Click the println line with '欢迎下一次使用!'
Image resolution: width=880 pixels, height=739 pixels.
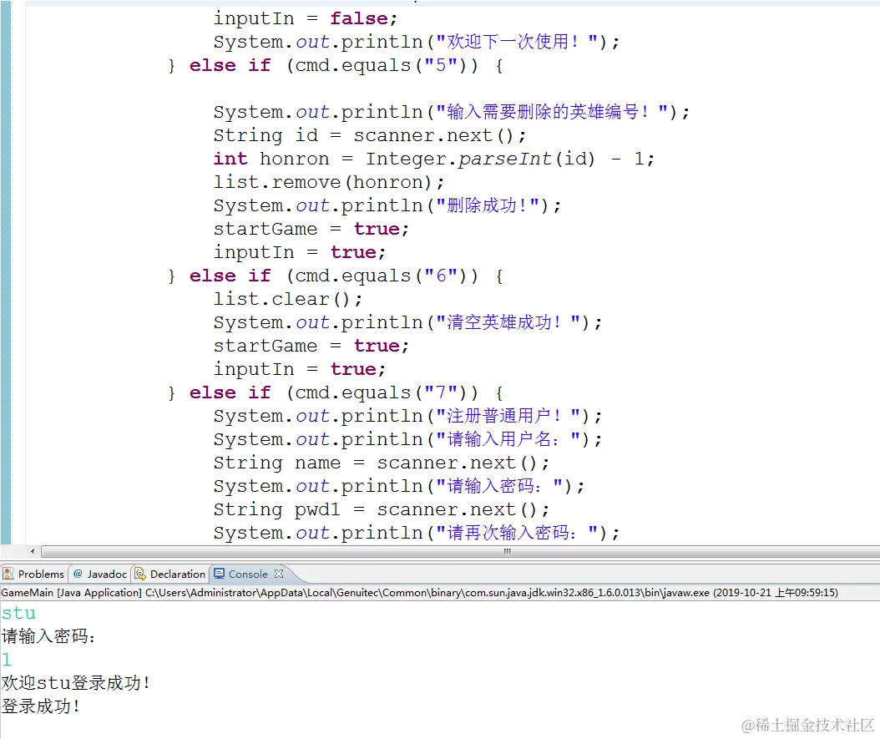coord(417,42)
